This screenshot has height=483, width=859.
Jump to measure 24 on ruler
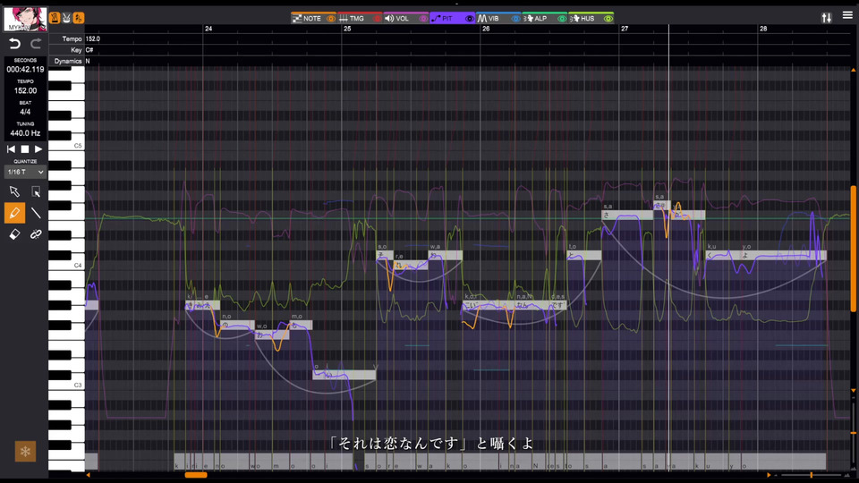(x=208, y=29)
